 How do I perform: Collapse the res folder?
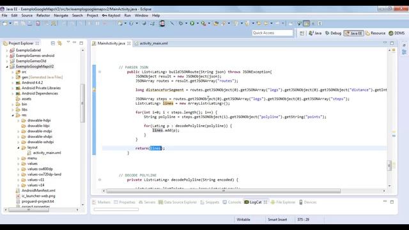(13, 115)
